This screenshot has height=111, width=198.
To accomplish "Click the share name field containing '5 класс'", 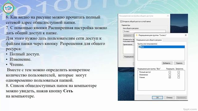I will tap(144, 31).
